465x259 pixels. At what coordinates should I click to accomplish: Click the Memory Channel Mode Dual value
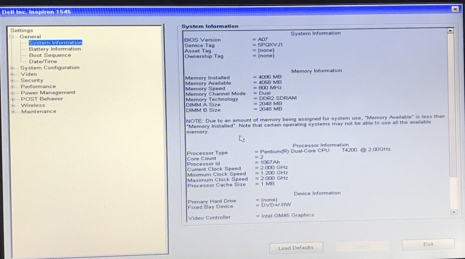(x=265, y=93)
